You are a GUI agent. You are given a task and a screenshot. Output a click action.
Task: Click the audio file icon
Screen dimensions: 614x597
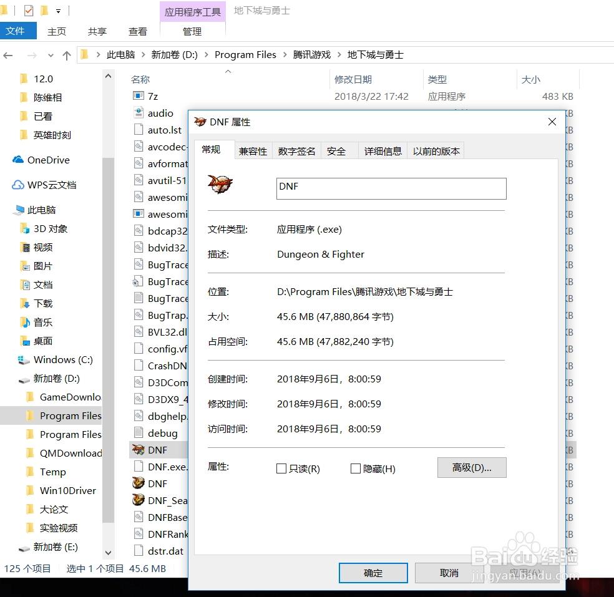tap(139, 113)
